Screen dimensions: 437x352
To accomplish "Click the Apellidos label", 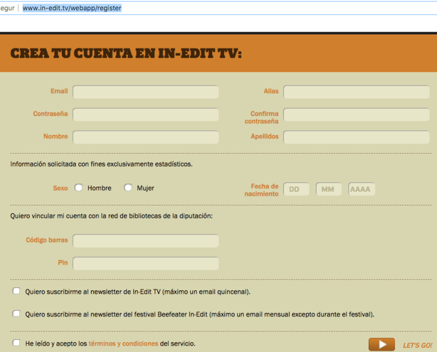I will 265,136.
